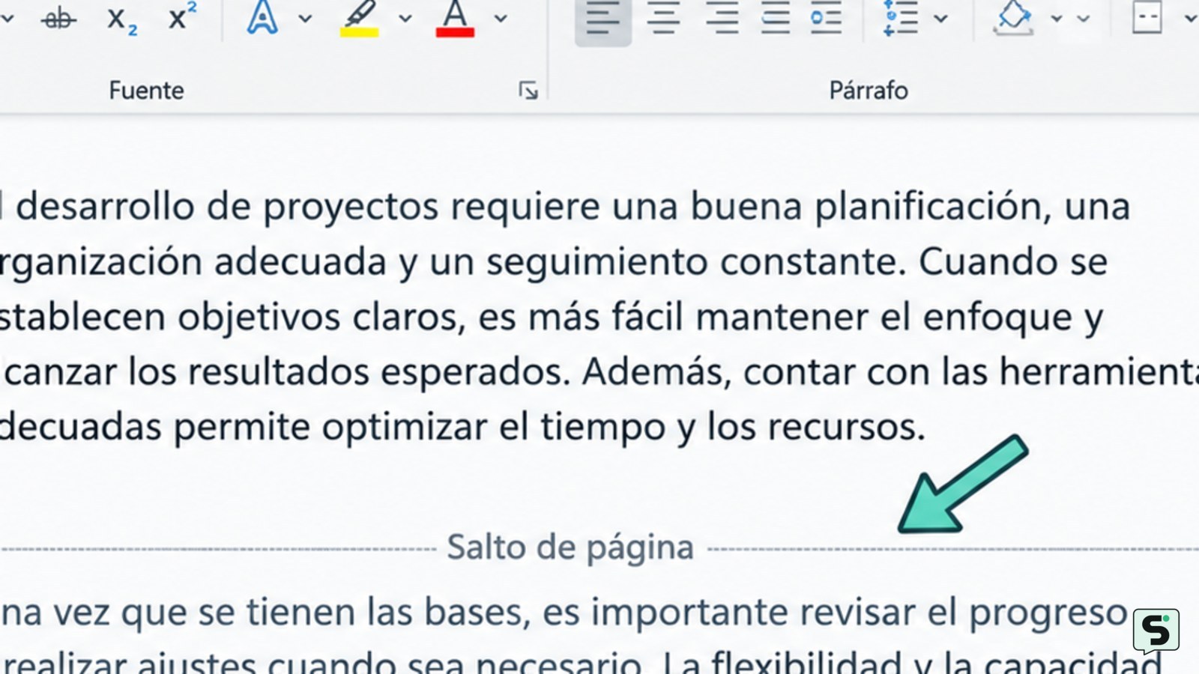Click the word seguimiento in the paragraph
Viewport: 1199px width, 674px height.
click(x=597, y=262)
